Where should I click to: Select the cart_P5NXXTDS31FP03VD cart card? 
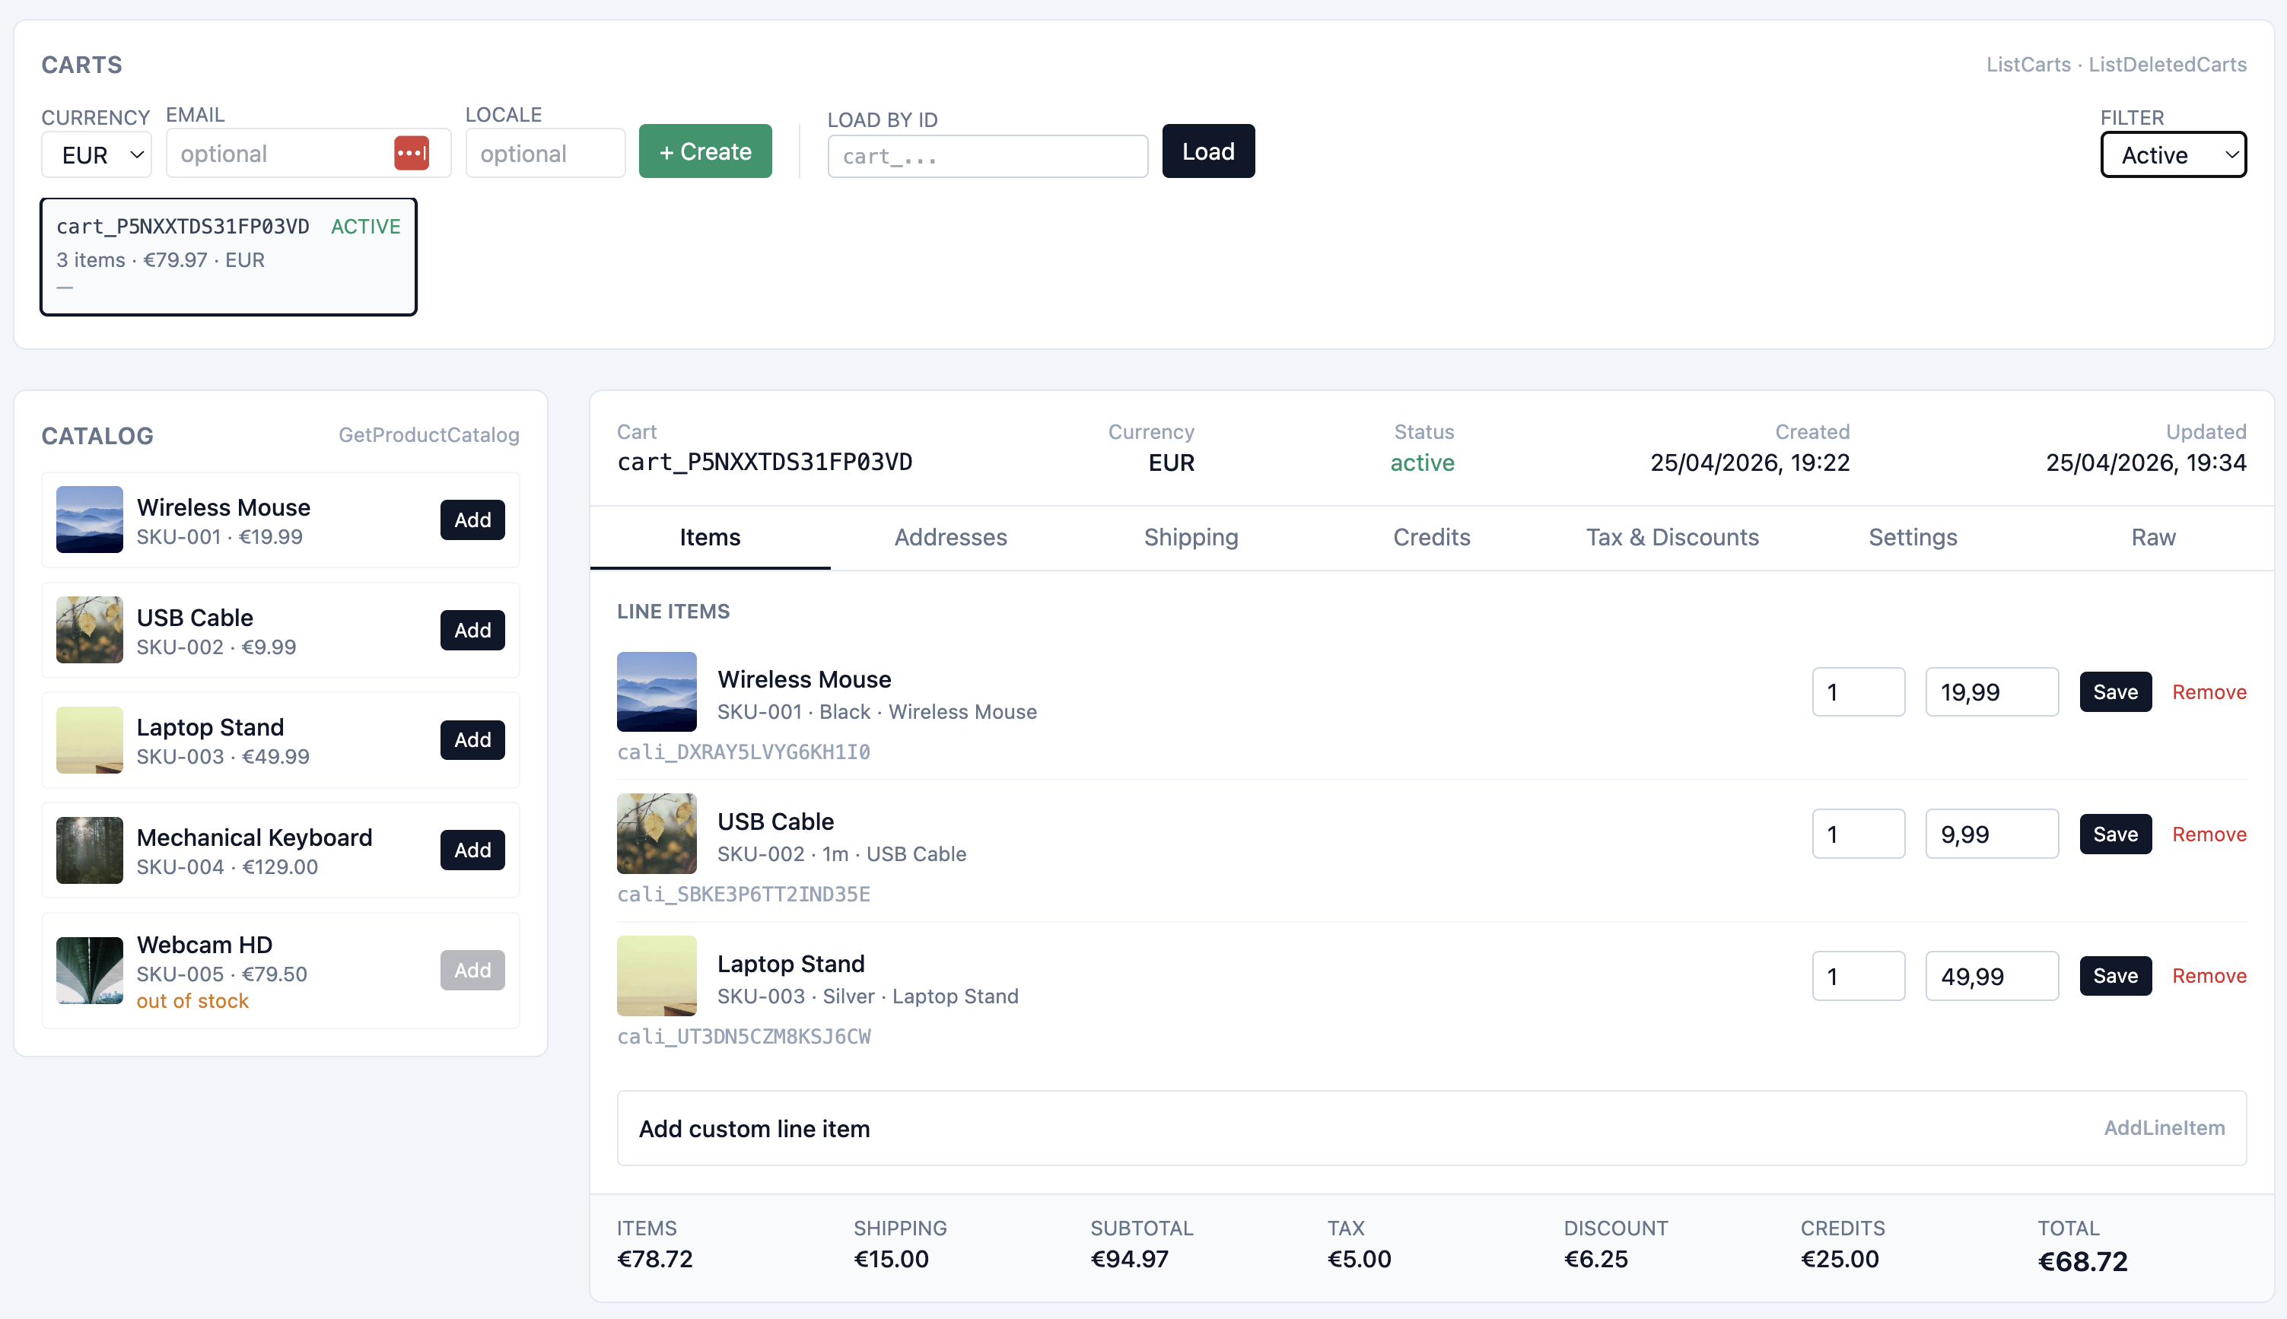tap(228, 256)
